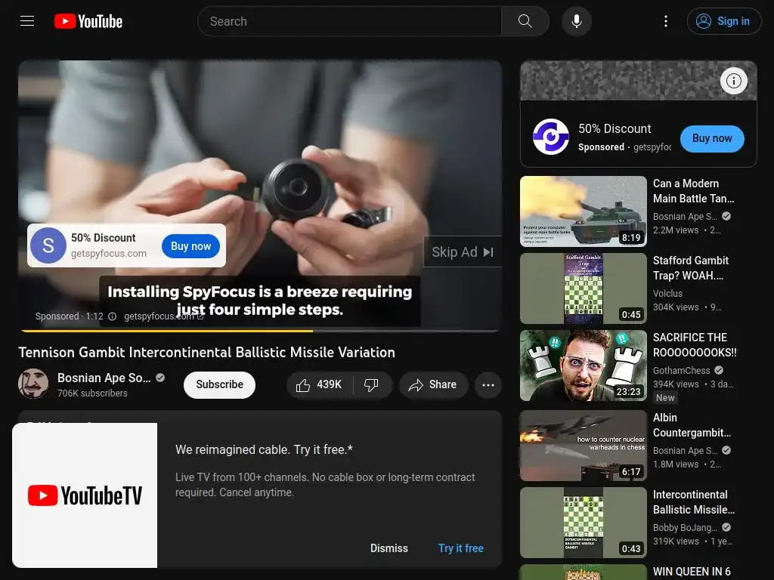
Task: Open the Bosnian Ape Society channel avatar
Action: click(33, 384)
